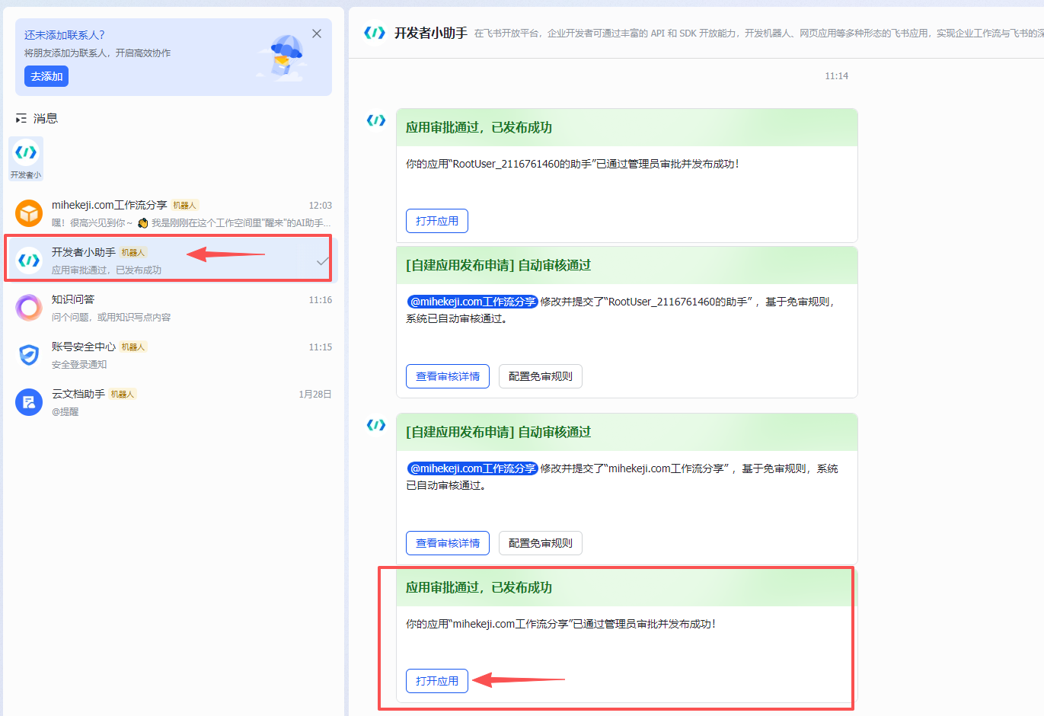Open mihekeji.com工作流分享 chat avatar
Image resolution: width=1044 pixels, height=716 pixels.
29,213
